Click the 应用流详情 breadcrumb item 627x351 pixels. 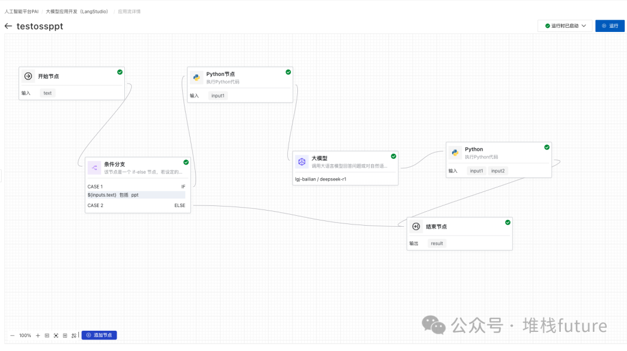pyautogui.click(x=129, y=12)
